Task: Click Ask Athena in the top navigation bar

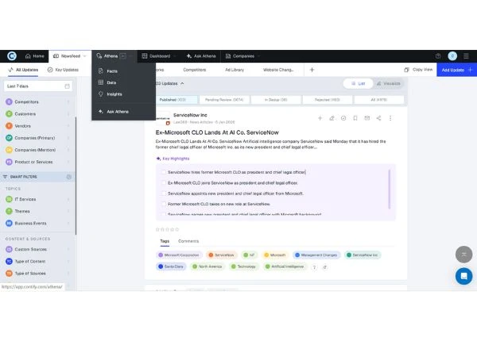Action: (201, 56)
